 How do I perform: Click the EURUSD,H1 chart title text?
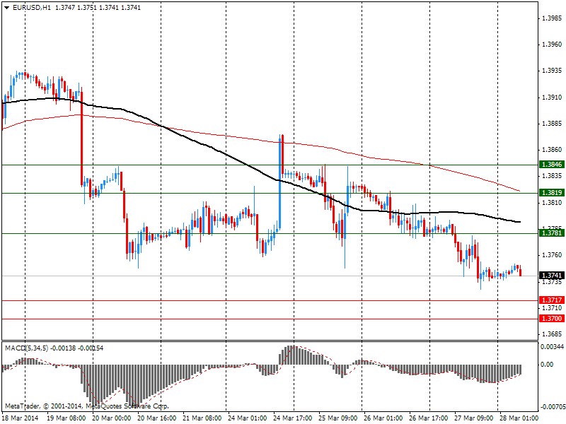32,8
